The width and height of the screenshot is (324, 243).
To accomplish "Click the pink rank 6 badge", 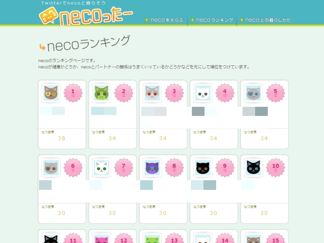I will [x=73, y=168].
